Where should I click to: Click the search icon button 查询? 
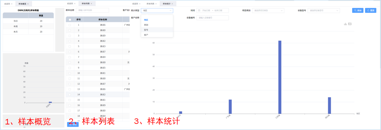coord(358,10)
